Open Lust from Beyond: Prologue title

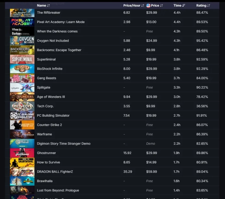(58, 190)
